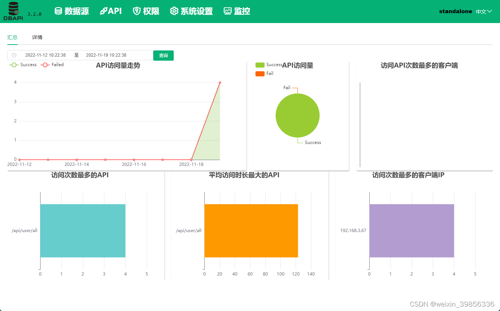Click the database icon beside 数据源

(x=58, y=11)
